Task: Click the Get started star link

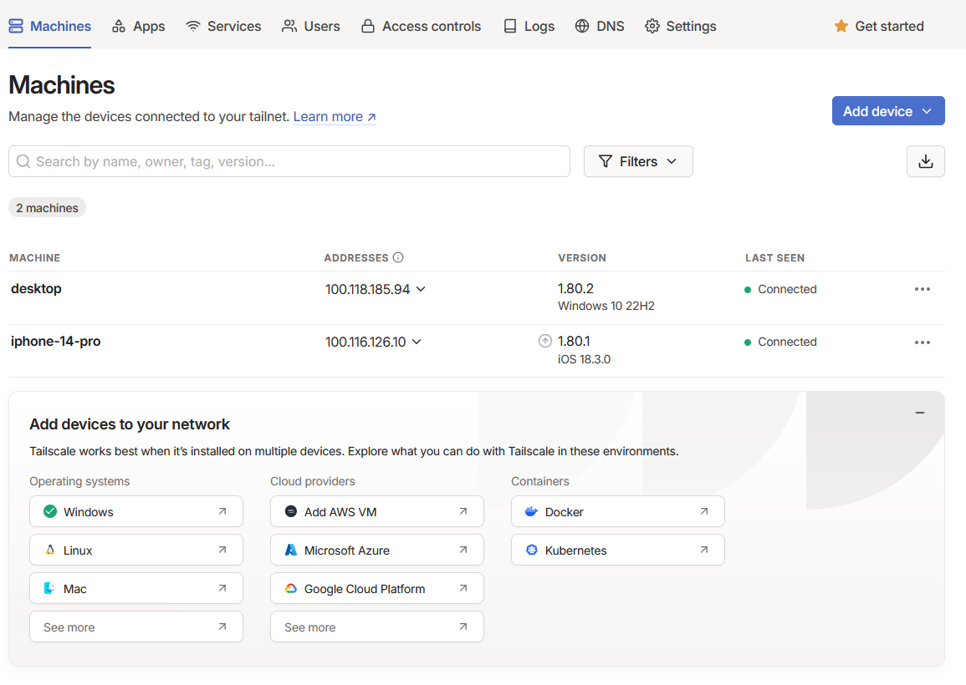Action: coord(878,26)
